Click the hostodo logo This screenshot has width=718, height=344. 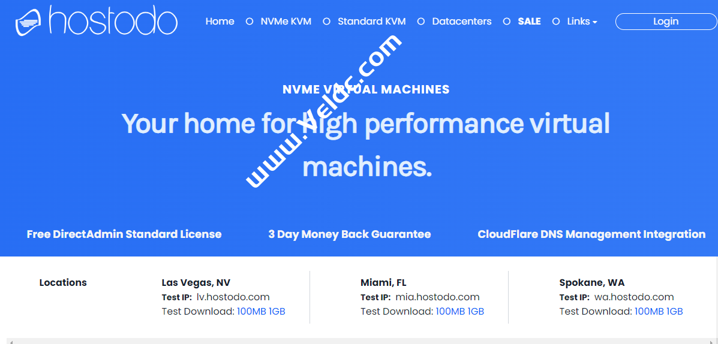96,21
